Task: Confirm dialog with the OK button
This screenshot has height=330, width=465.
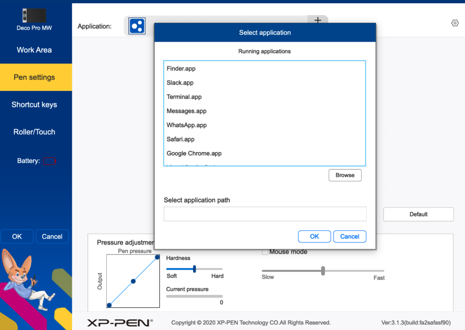Action: pyautogui.click(x=314, y=236)
